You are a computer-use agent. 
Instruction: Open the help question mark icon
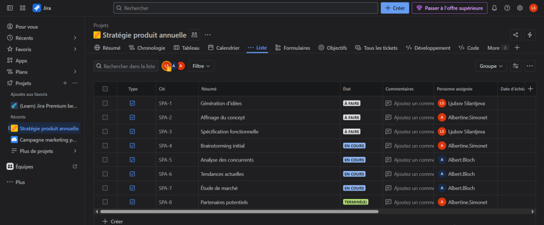click(x=507, y=8)
